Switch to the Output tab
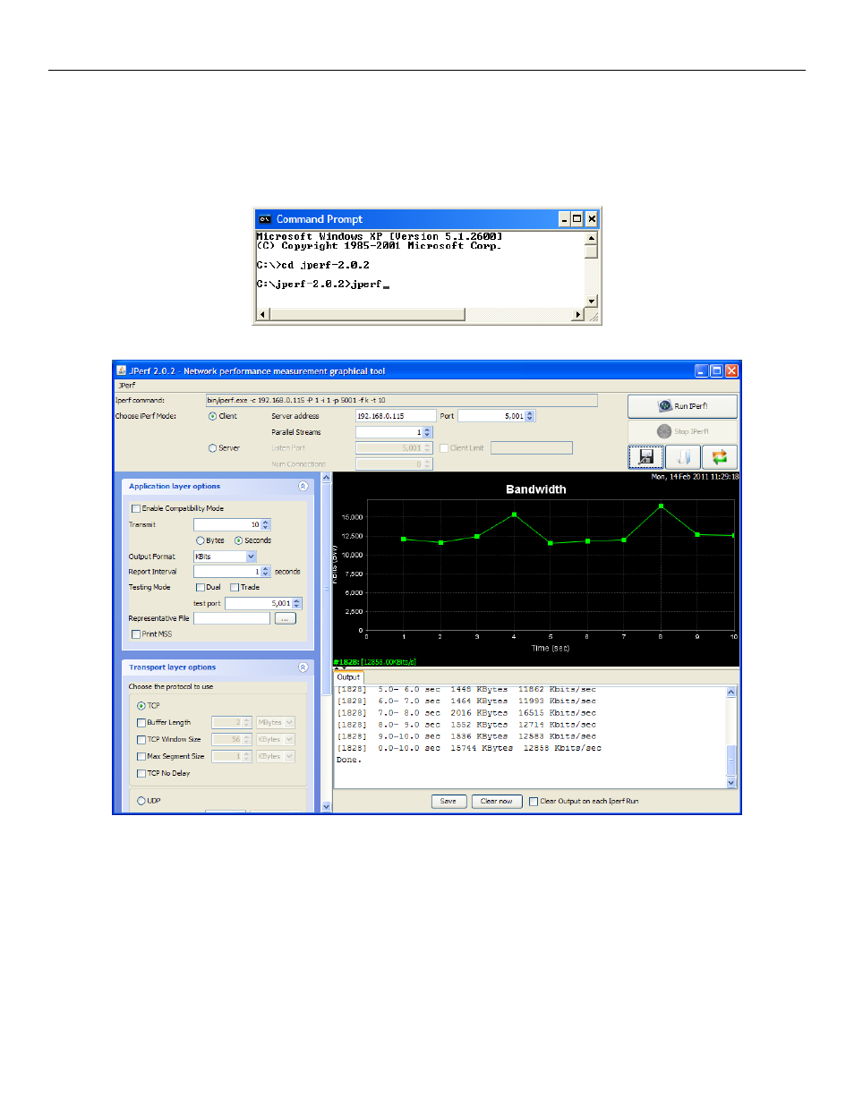Image resolution: width=854 pixels, height=1105 pixels. pos(348,677)
